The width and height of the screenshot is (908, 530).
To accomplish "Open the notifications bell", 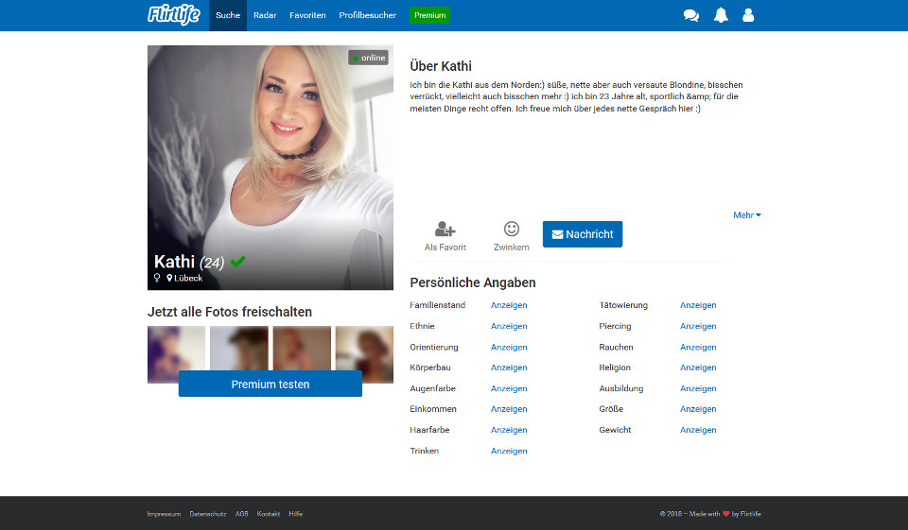I will point(721,15).
